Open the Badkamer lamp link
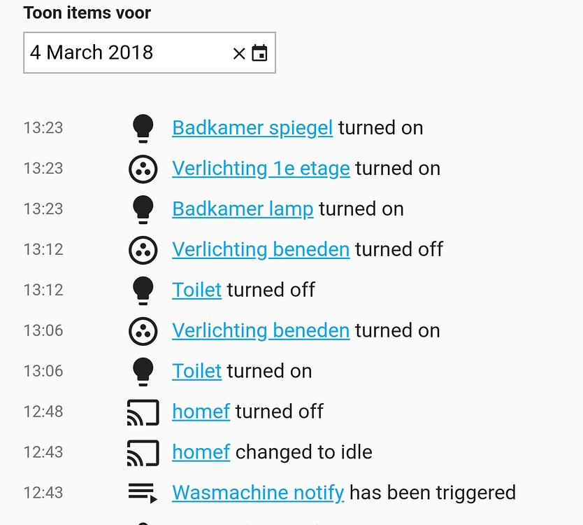This screenshot has height=525, width=583. tap(243, 209)
